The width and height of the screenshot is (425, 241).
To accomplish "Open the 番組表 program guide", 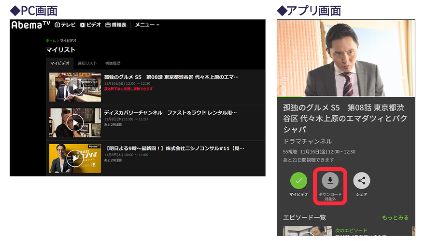I will pyautogui.click(x=116, y=25).
